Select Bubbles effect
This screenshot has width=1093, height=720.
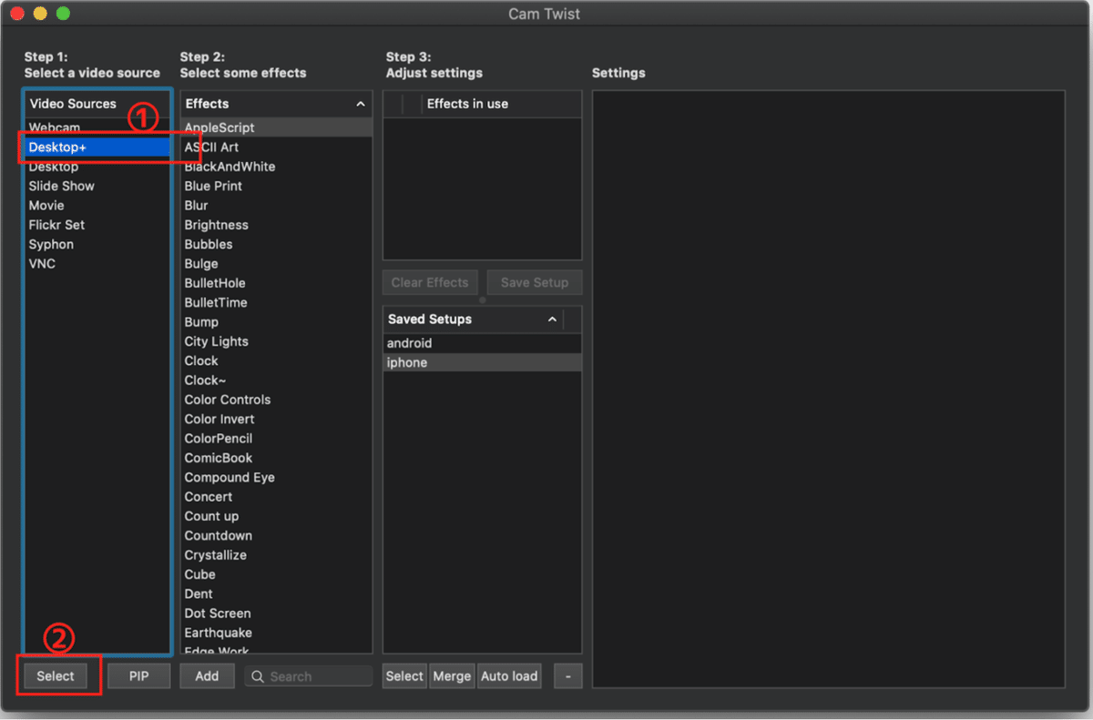click(x=276, y=244)
